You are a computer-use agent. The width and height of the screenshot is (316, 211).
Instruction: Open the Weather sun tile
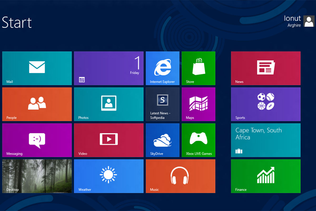coord(108,176)
